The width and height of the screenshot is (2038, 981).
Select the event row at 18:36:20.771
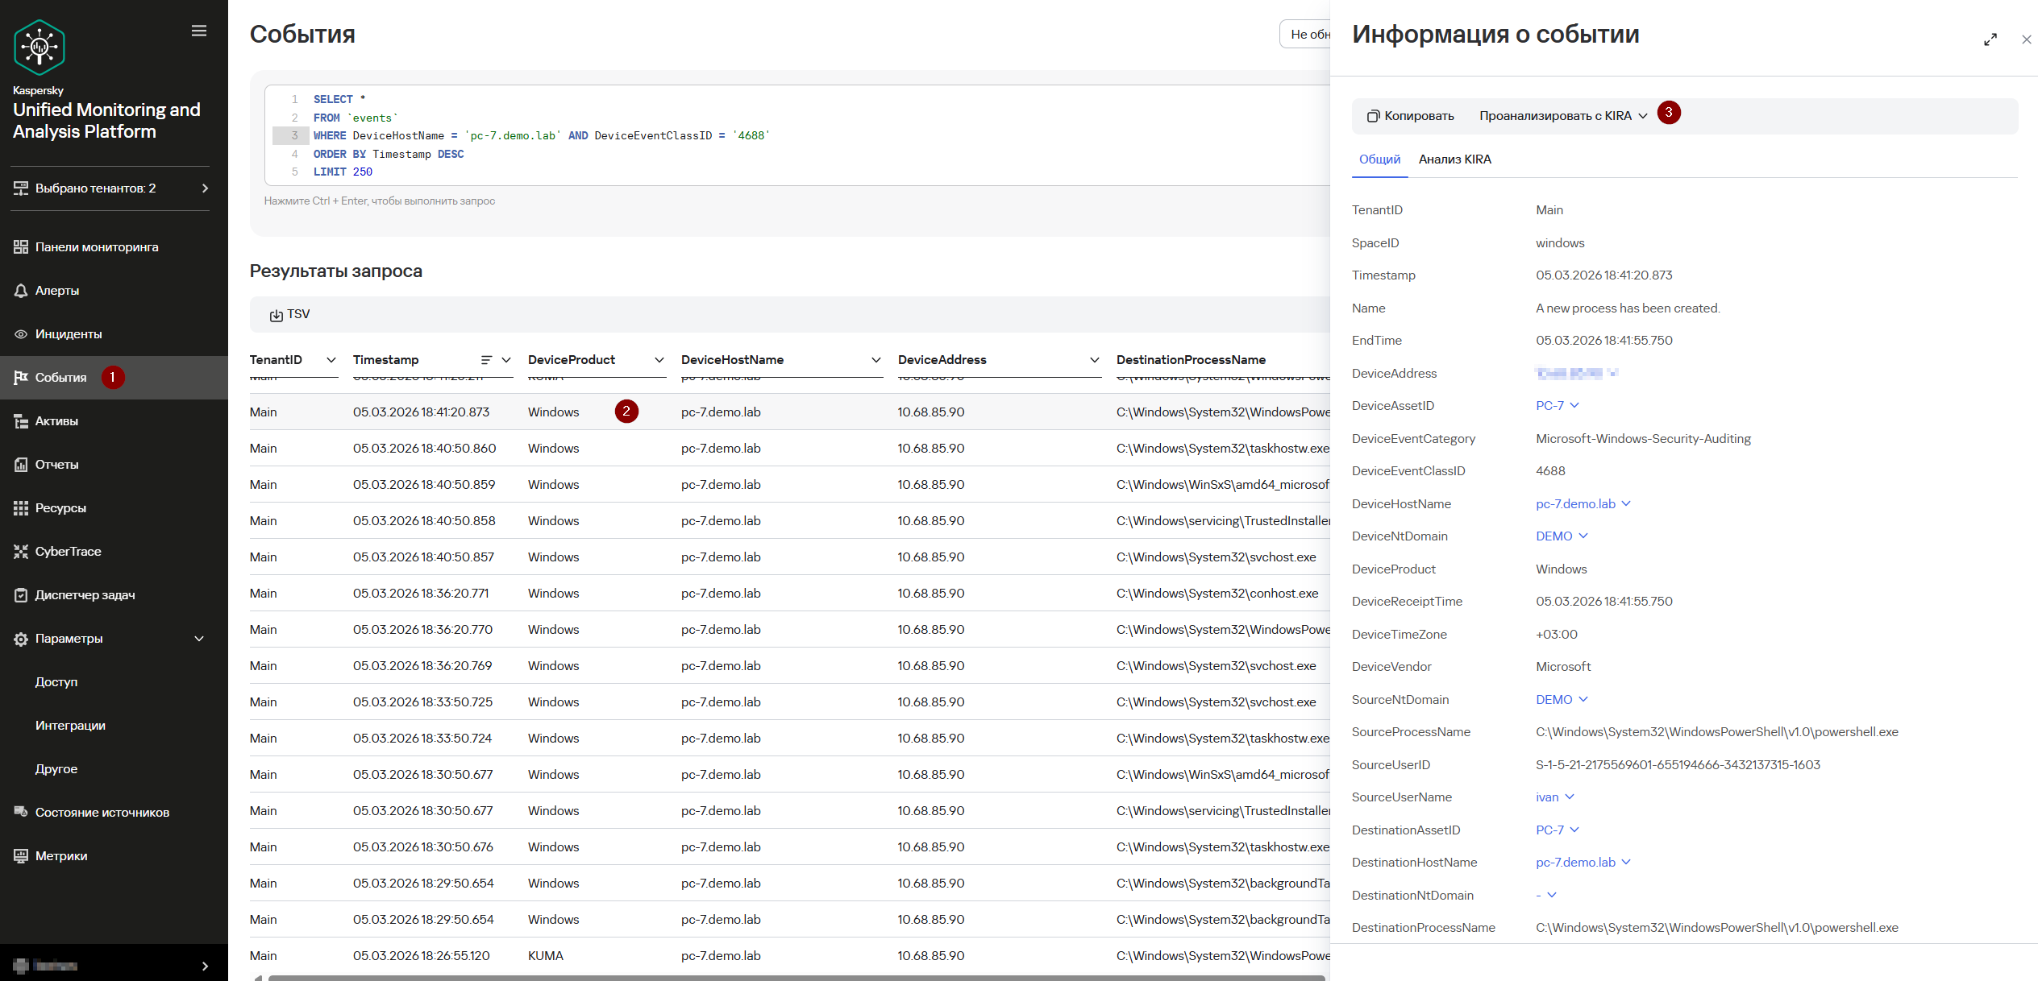790,594
